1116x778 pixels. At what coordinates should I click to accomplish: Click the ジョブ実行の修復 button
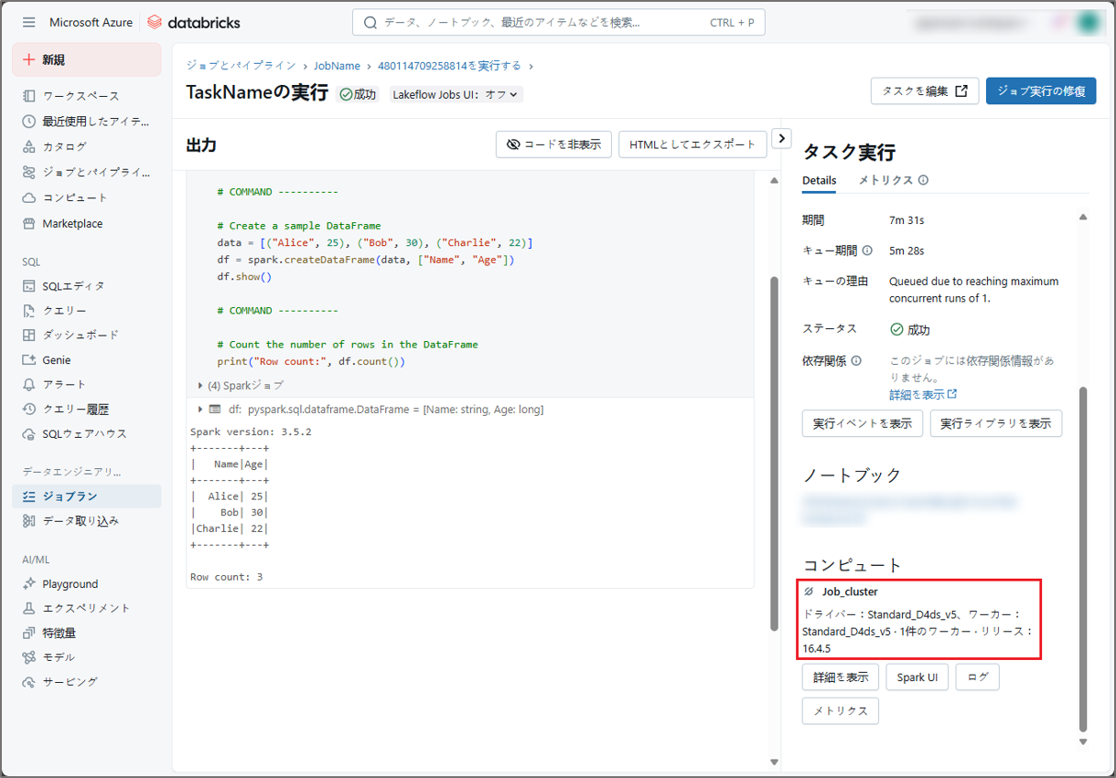(1040, 91)
